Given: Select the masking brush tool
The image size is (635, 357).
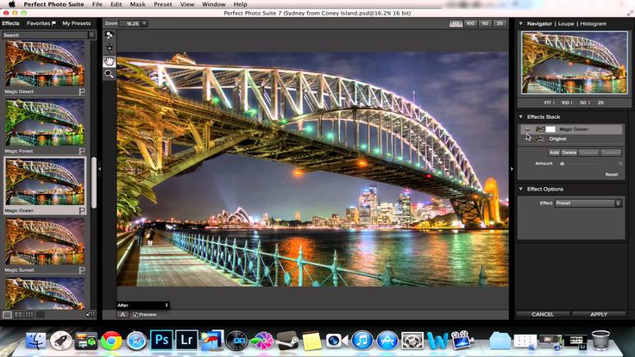Looking at the screenshot, I should click(x=110, y=35).
